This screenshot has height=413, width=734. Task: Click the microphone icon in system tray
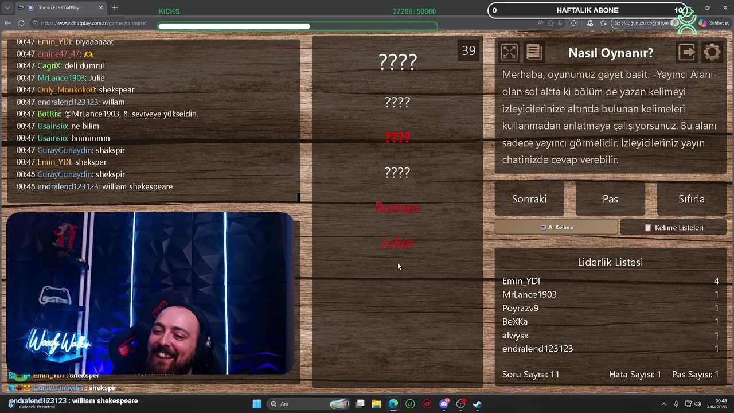point(677,404)
